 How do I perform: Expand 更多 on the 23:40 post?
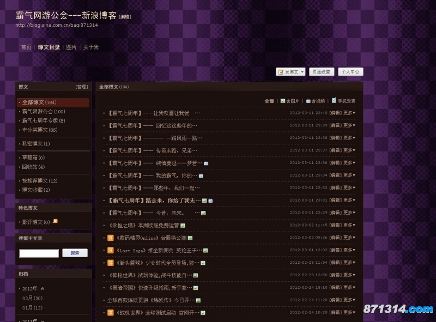(x=349, y=113)
